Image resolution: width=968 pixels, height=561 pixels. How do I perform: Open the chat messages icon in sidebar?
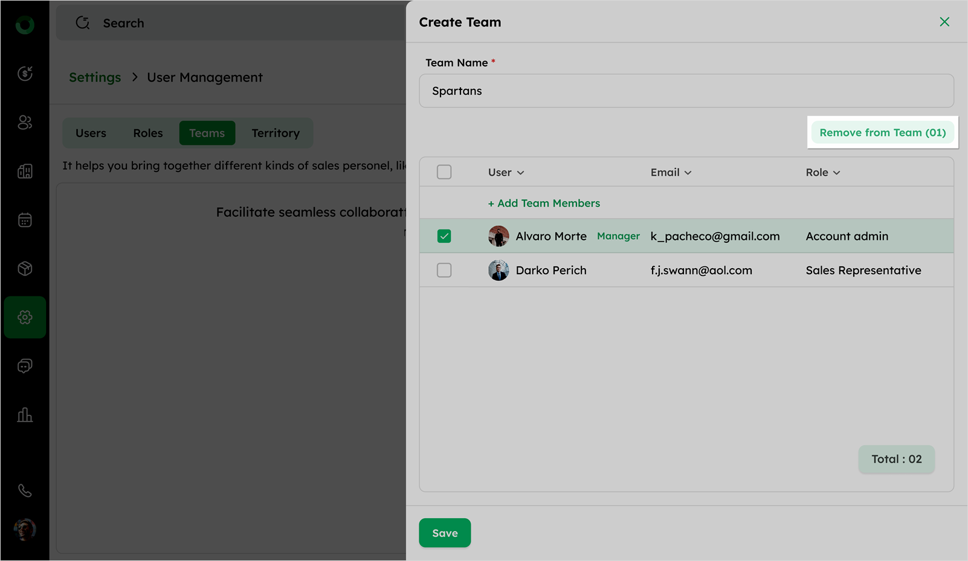coord(25,366)
